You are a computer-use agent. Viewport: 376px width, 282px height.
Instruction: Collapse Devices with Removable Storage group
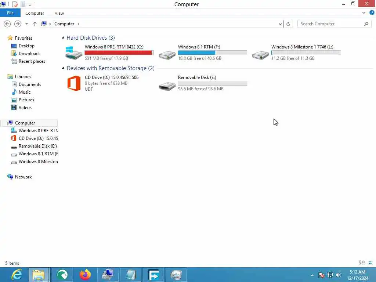(63, 68)
